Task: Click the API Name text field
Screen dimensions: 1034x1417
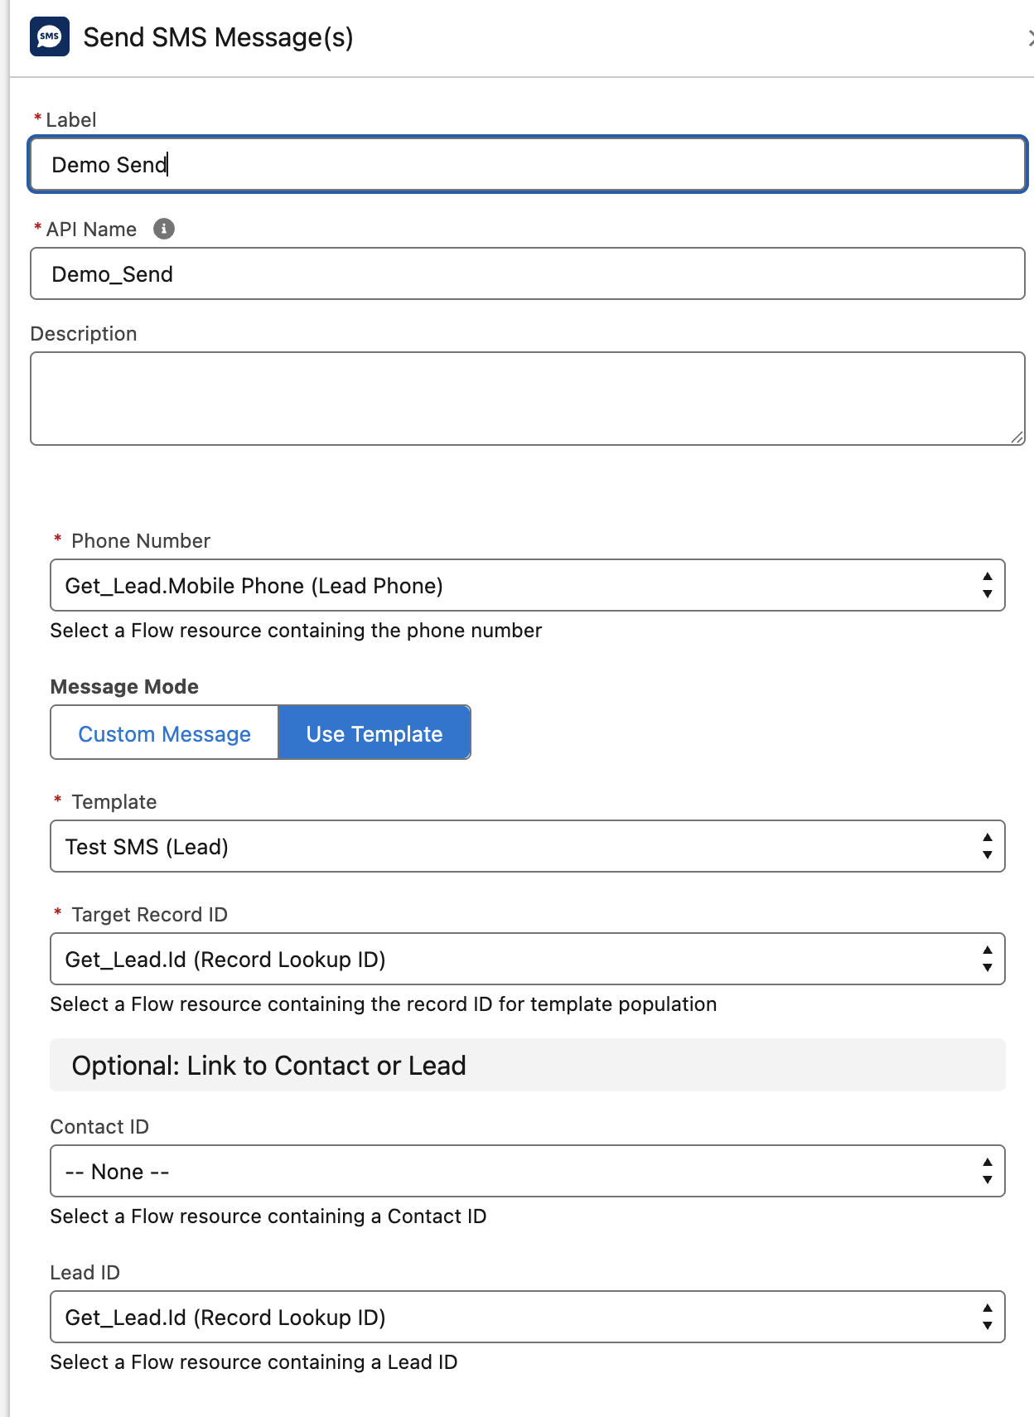Action: 527,274
